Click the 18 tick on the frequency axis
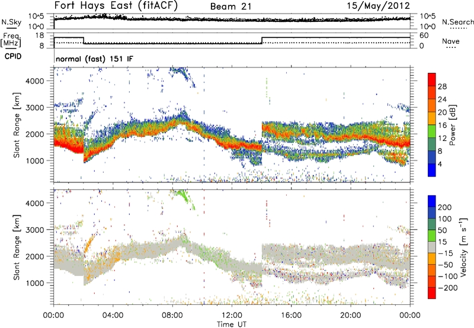The image size is (474, 328). [x=40, y=36]
